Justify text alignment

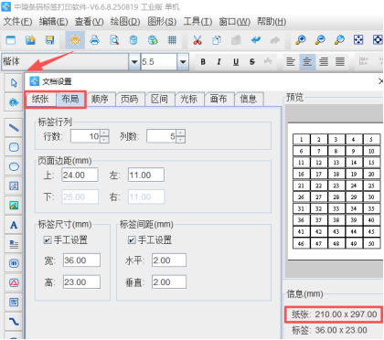pyautogui.click(x=340, y=62)
